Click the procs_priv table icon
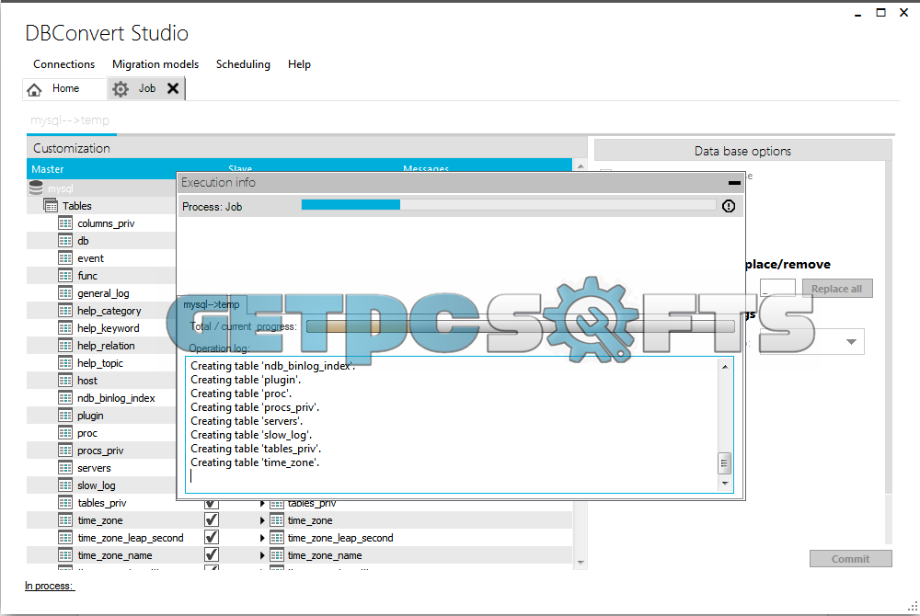 (65, 451)
